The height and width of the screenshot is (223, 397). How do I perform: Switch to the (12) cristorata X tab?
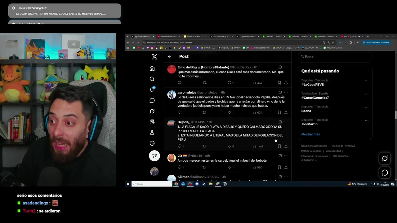(221, 37)
